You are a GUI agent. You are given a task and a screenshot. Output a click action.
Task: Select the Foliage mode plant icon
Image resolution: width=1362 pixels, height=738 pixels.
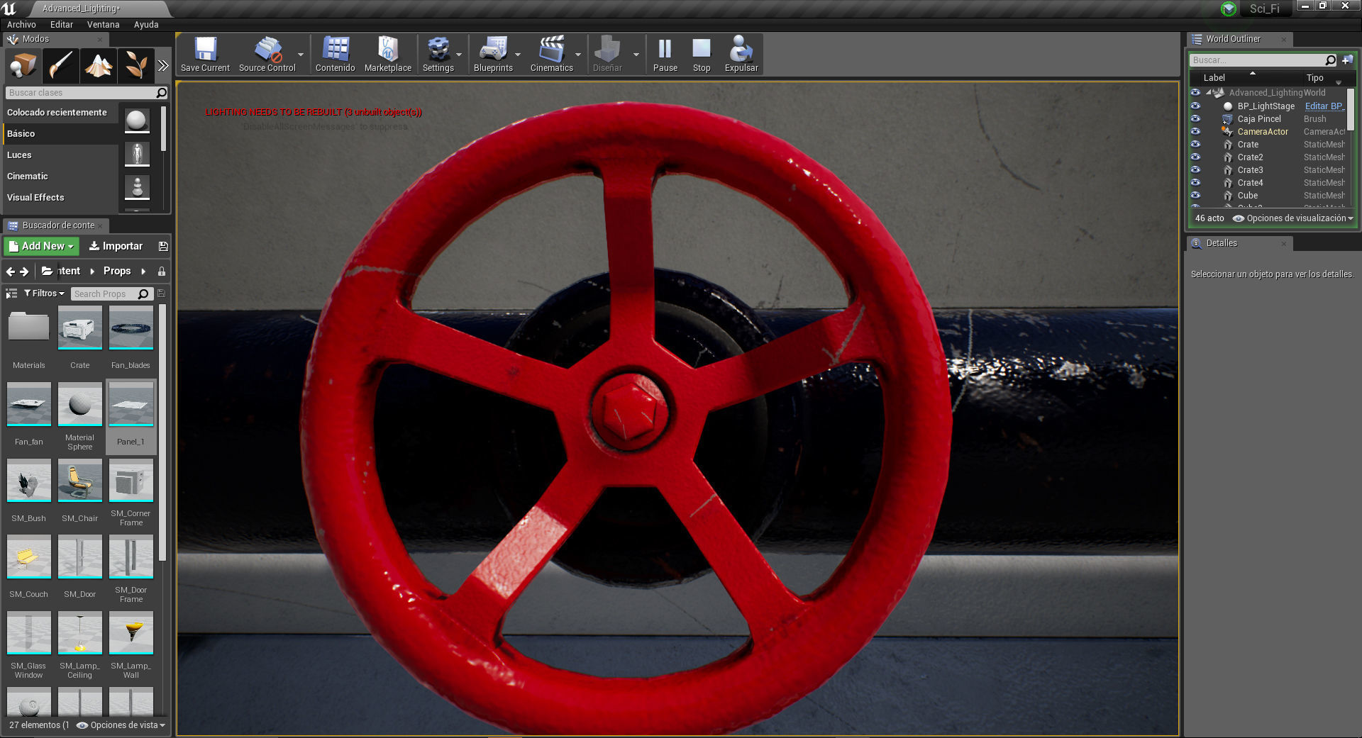(135, 65)
